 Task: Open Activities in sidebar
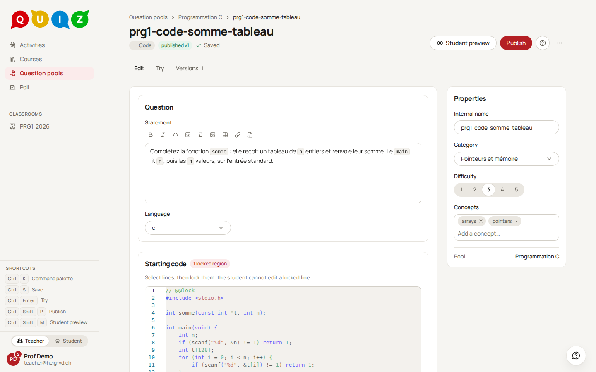tap(49, 45)
